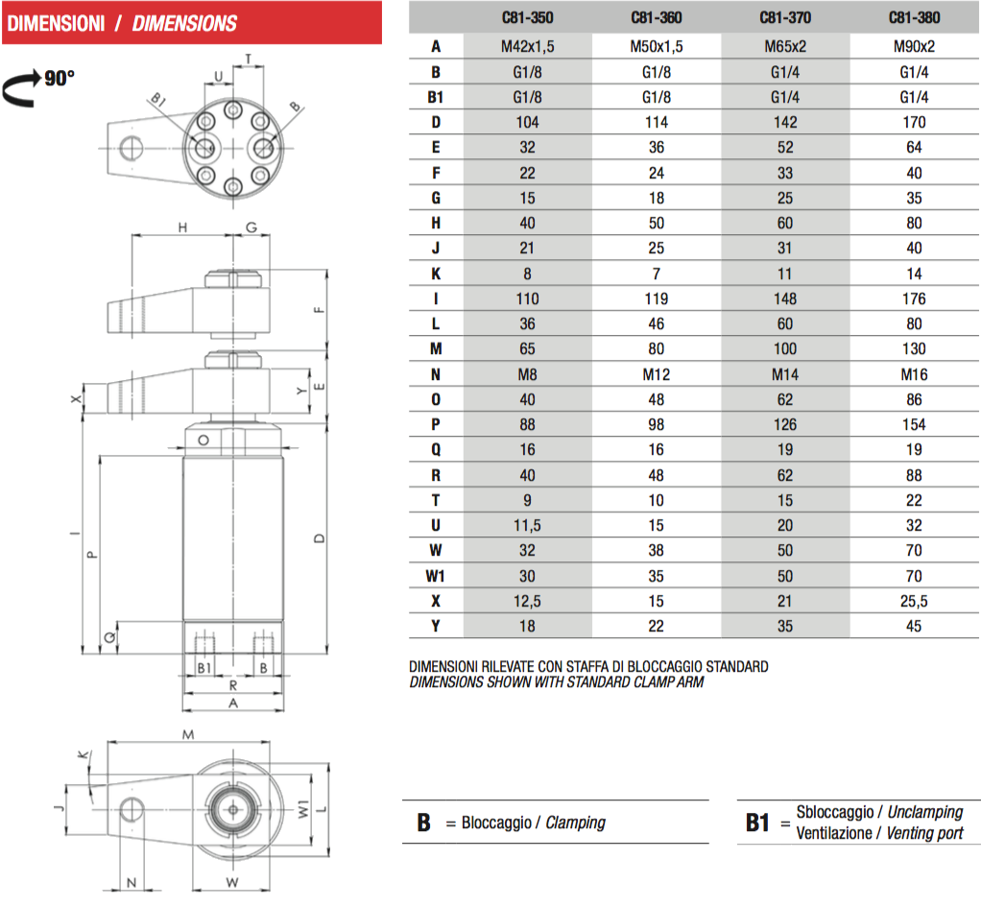Screen dimensions: 981x907
Task: Click the H dimension label in the side view drawing
Action: pos(182,227)
